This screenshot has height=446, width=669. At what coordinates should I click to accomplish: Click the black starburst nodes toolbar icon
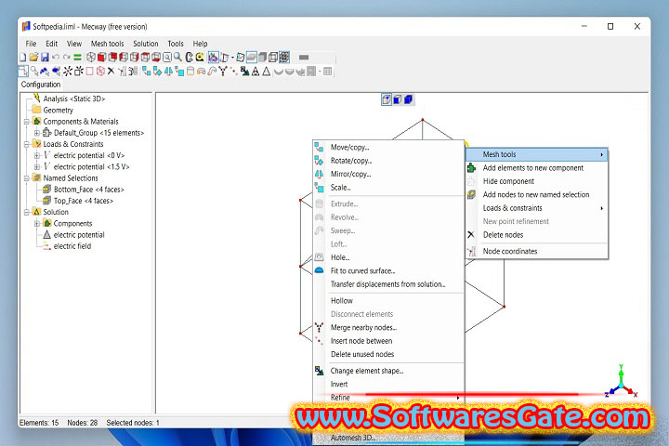click(x=68, y=72)
